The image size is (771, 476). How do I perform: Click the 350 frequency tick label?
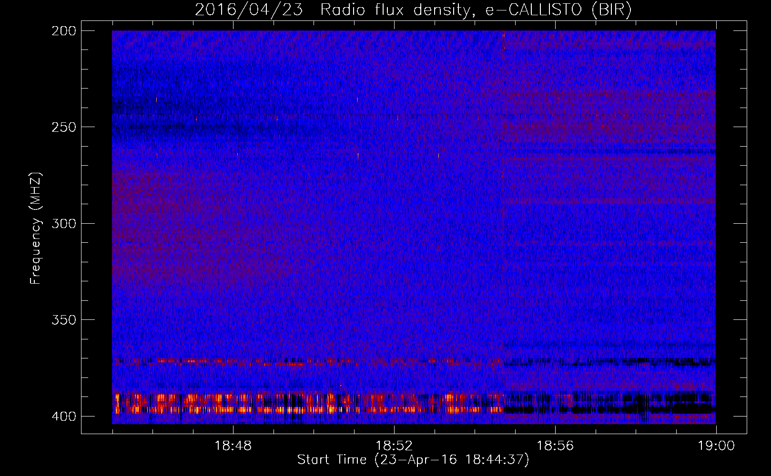63,320
